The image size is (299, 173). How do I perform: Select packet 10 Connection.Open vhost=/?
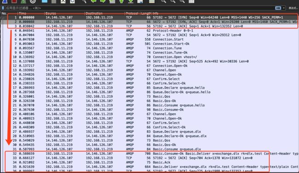[x=149, y=57]
